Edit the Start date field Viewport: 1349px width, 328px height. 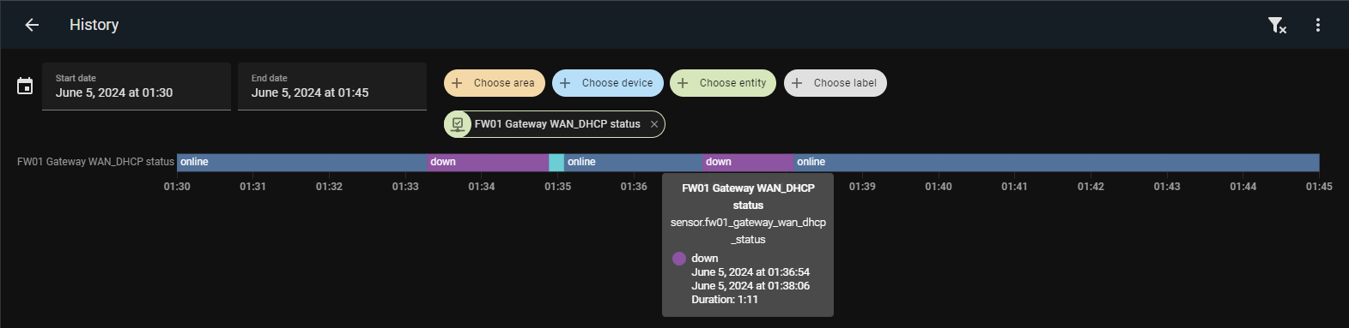[137, 86]
